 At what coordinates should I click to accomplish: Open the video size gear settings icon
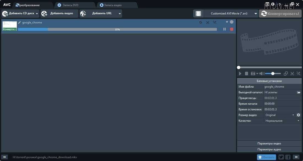[299, 115]
